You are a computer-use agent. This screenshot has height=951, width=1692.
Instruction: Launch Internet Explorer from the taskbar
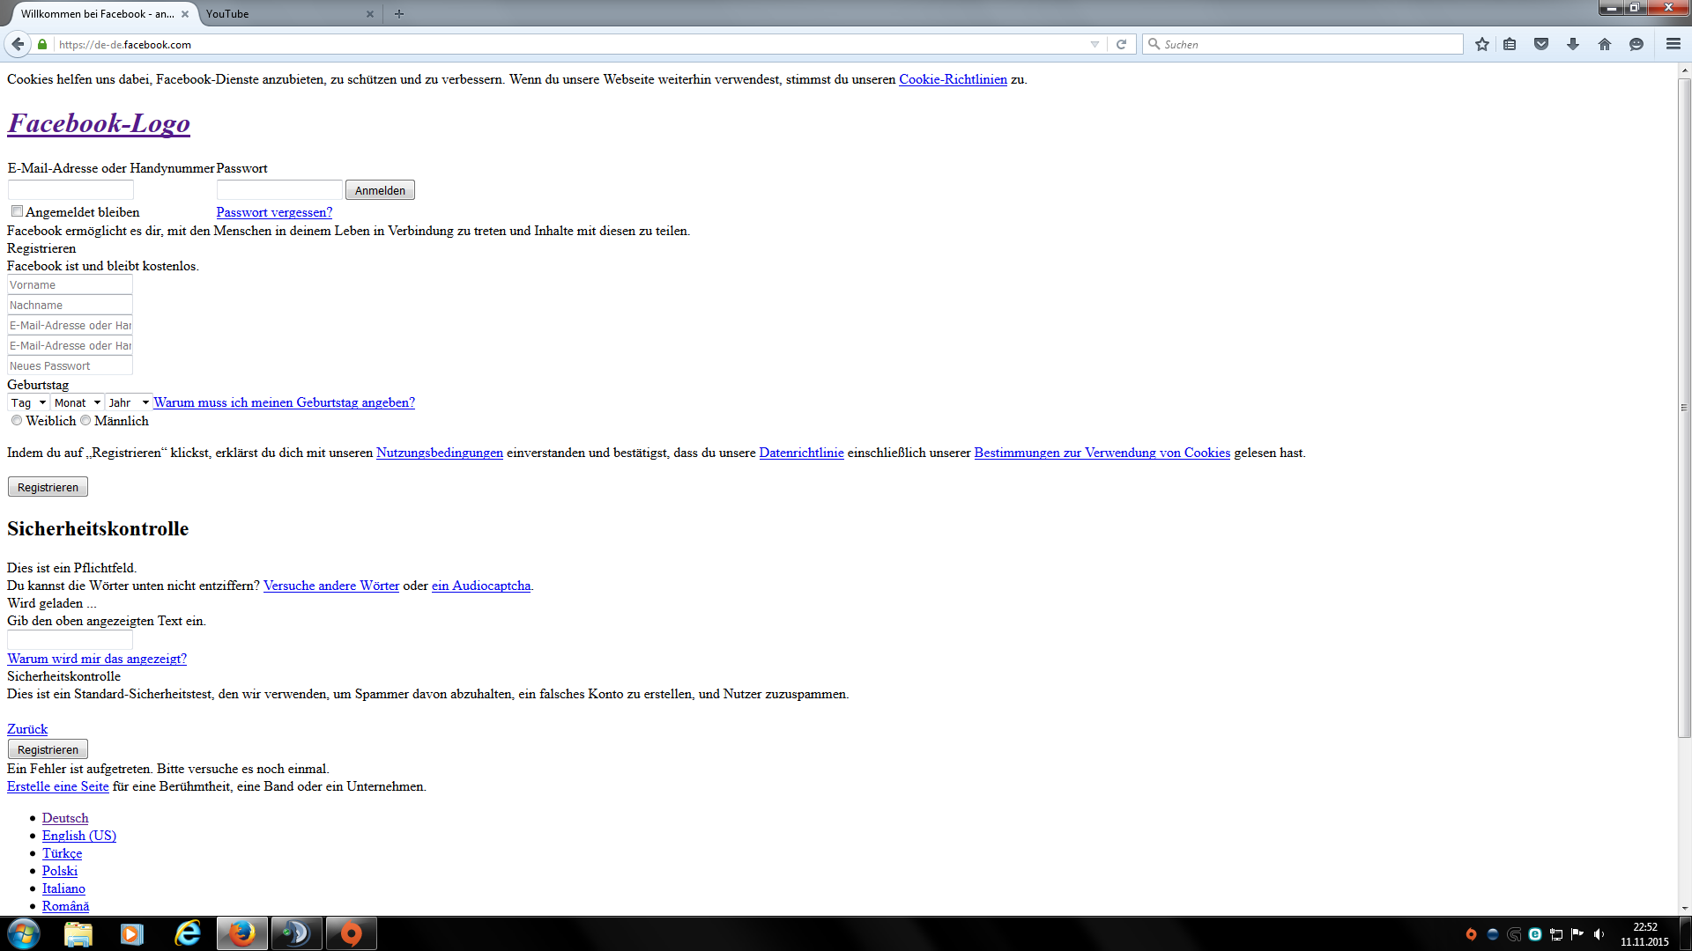pyautogui.click(x=188, y=933)
